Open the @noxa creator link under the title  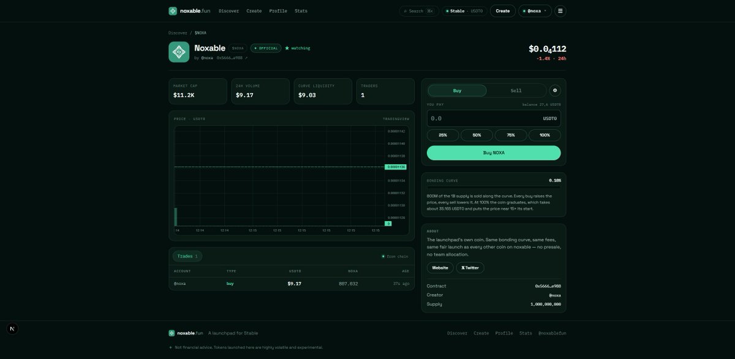(207, 58)
